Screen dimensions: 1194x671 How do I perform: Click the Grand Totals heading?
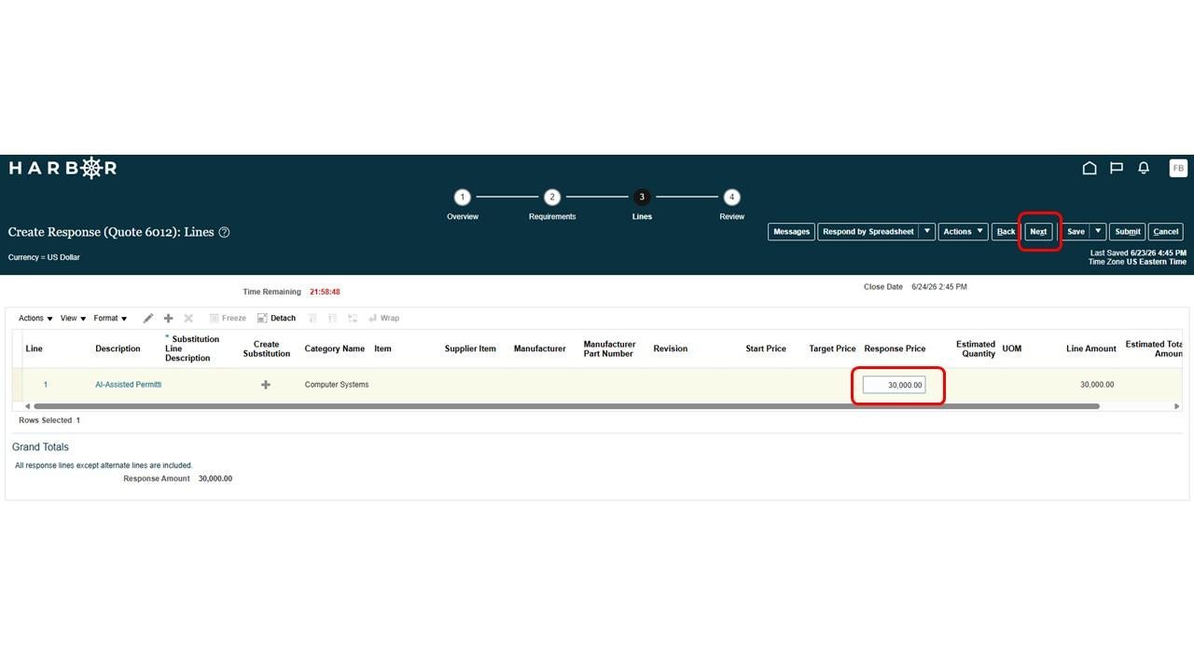(x=40, y=447)
